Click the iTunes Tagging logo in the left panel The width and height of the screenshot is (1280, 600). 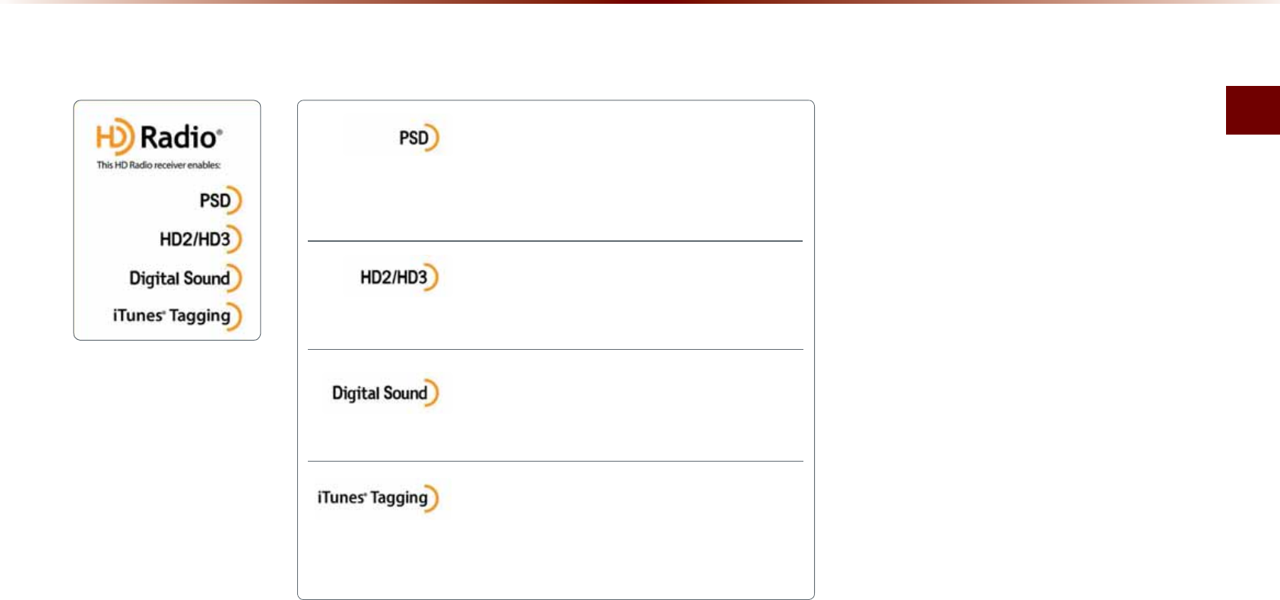coord(177,316)
